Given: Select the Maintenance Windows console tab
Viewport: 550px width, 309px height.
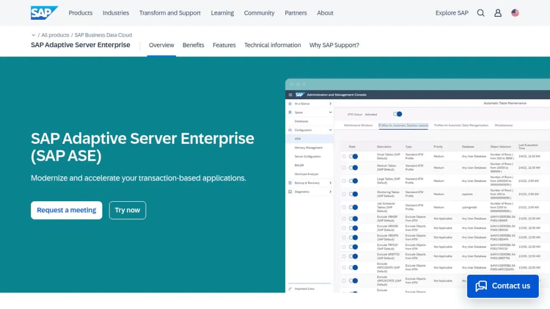Looking at the screenshot, I should click(358, 126).
